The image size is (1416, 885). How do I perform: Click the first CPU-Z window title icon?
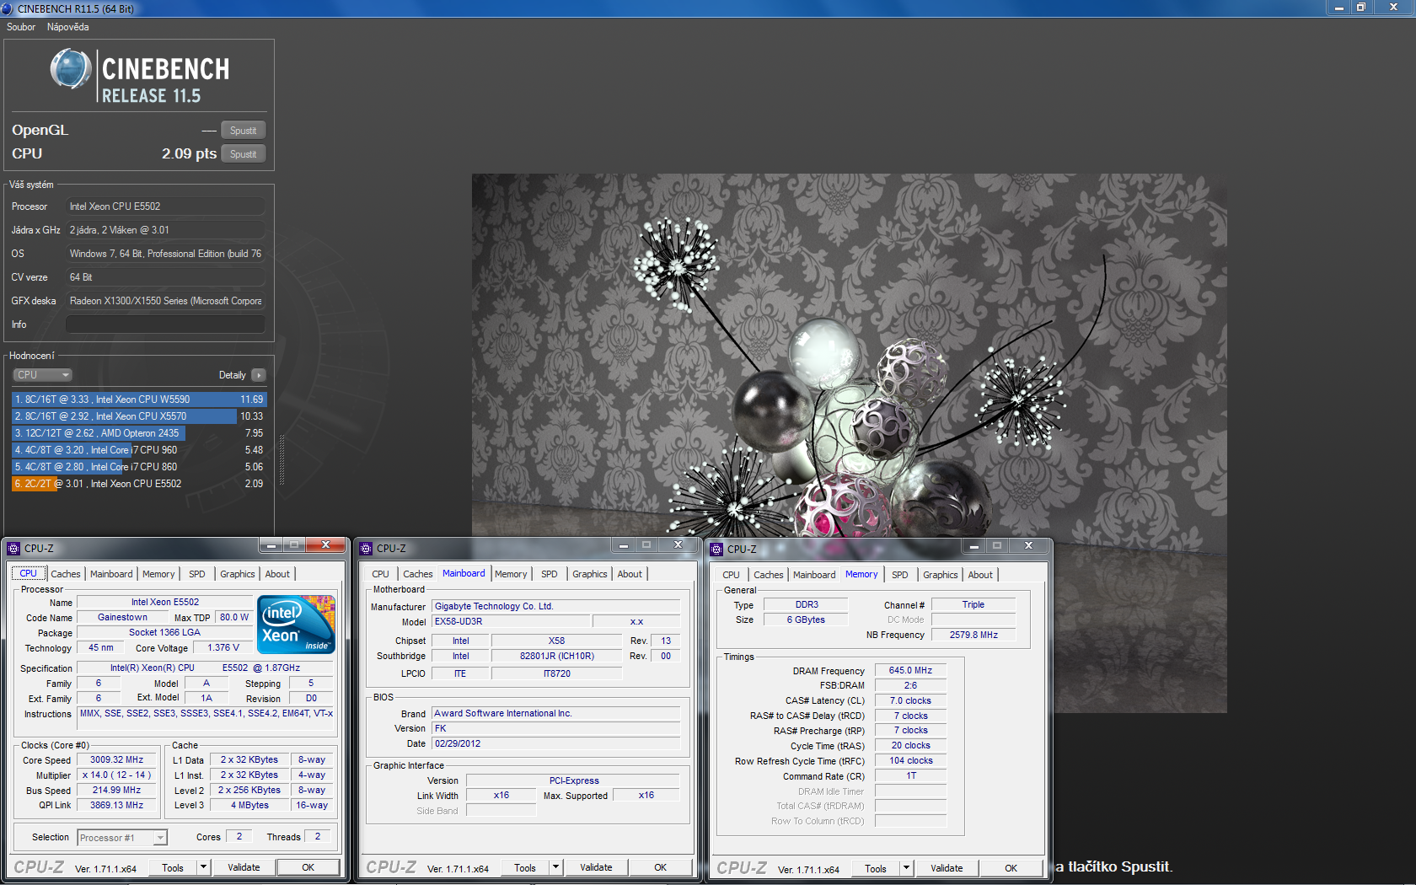pos(13,549)
